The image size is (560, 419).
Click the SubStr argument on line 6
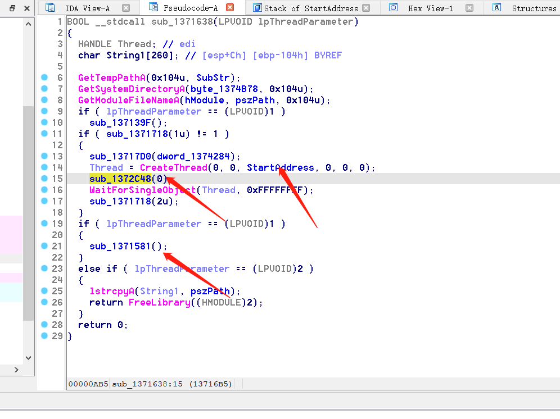(x=213, y=78)
